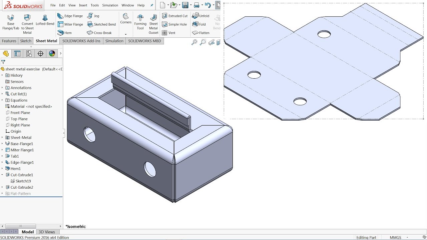Viewport: 427px width, 240px height.
Task: Click the Hem tool
Action: (64, 33)
